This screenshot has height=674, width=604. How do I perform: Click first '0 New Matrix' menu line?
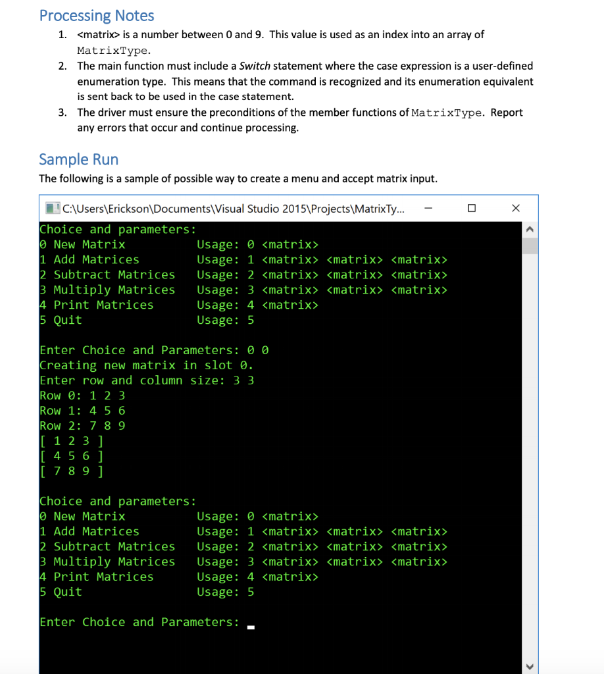[x=179, y=245]
